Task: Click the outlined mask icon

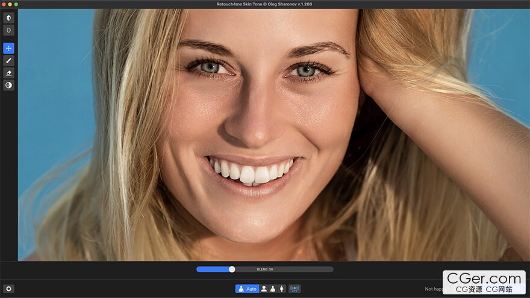Action: click(8, 30)
